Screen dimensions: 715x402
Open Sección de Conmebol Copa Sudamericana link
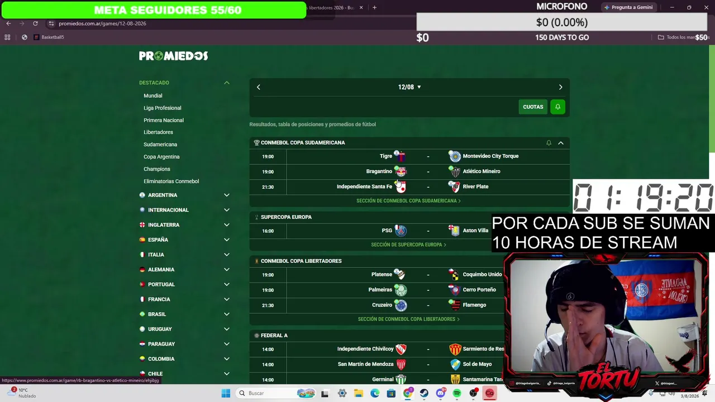408,201
